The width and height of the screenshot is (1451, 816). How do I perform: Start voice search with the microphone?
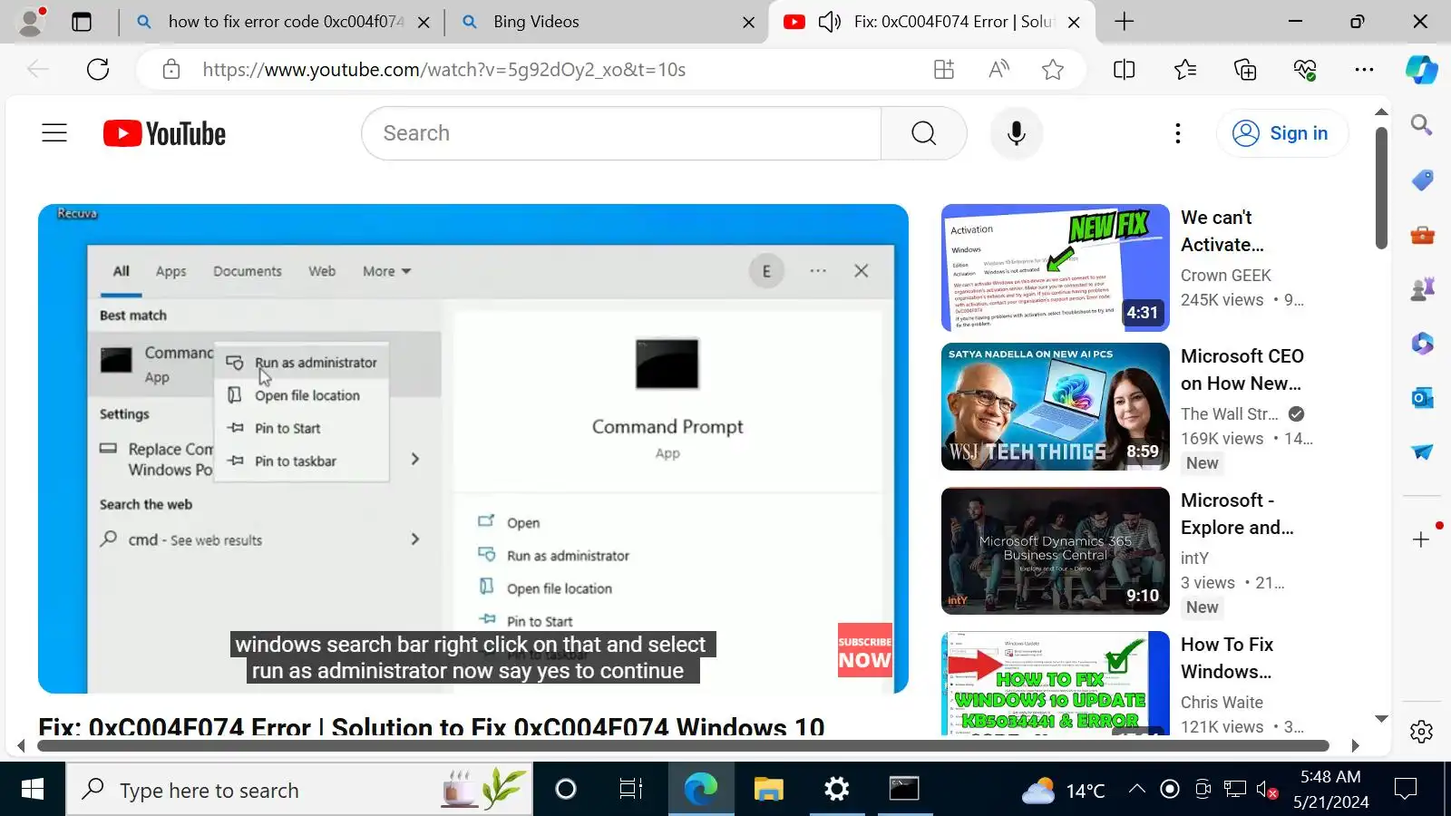coord(1017,133)
